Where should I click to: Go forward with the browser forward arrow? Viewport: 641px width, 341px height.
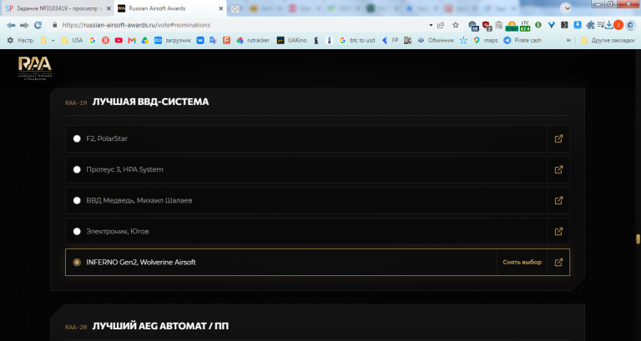pyautogui.click(x=24, y=25)
